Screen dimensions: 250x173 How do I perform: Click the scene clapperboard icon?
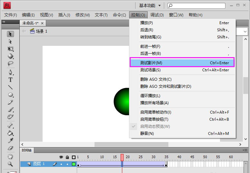click(32, 31)
